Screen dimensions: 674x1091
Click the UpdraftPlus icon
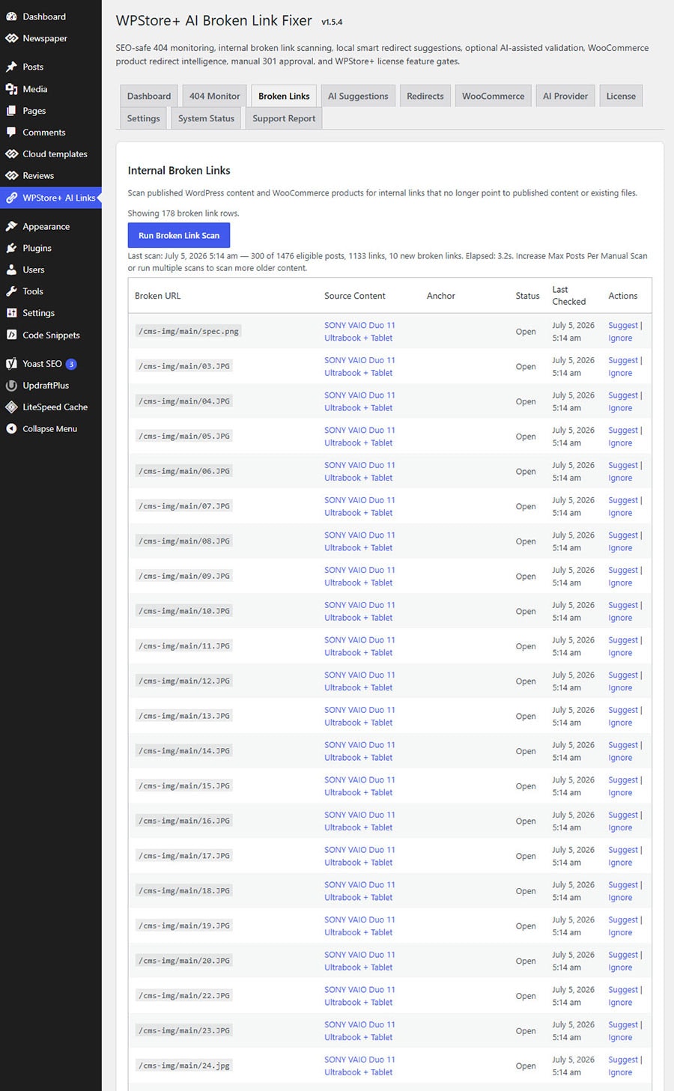tap(11, 386)
